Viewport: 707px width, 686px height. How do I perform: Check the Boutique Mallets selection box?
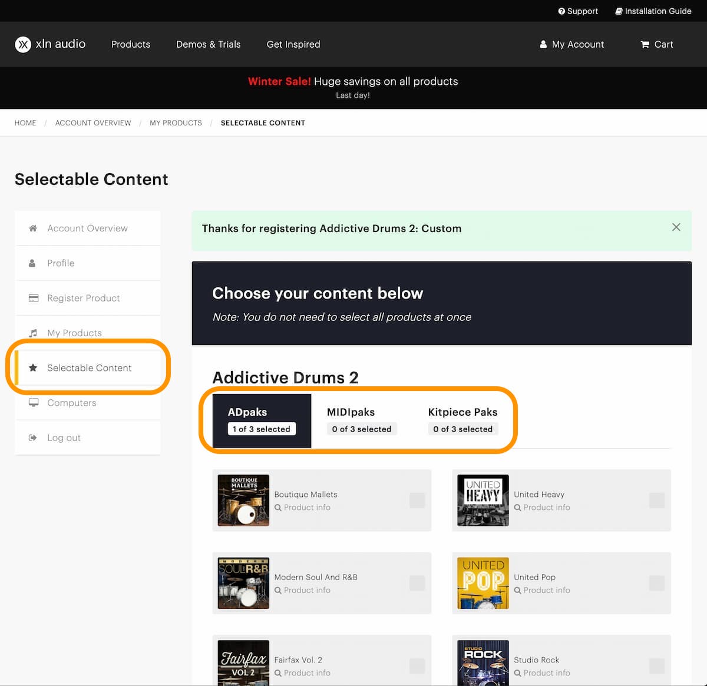417,501
